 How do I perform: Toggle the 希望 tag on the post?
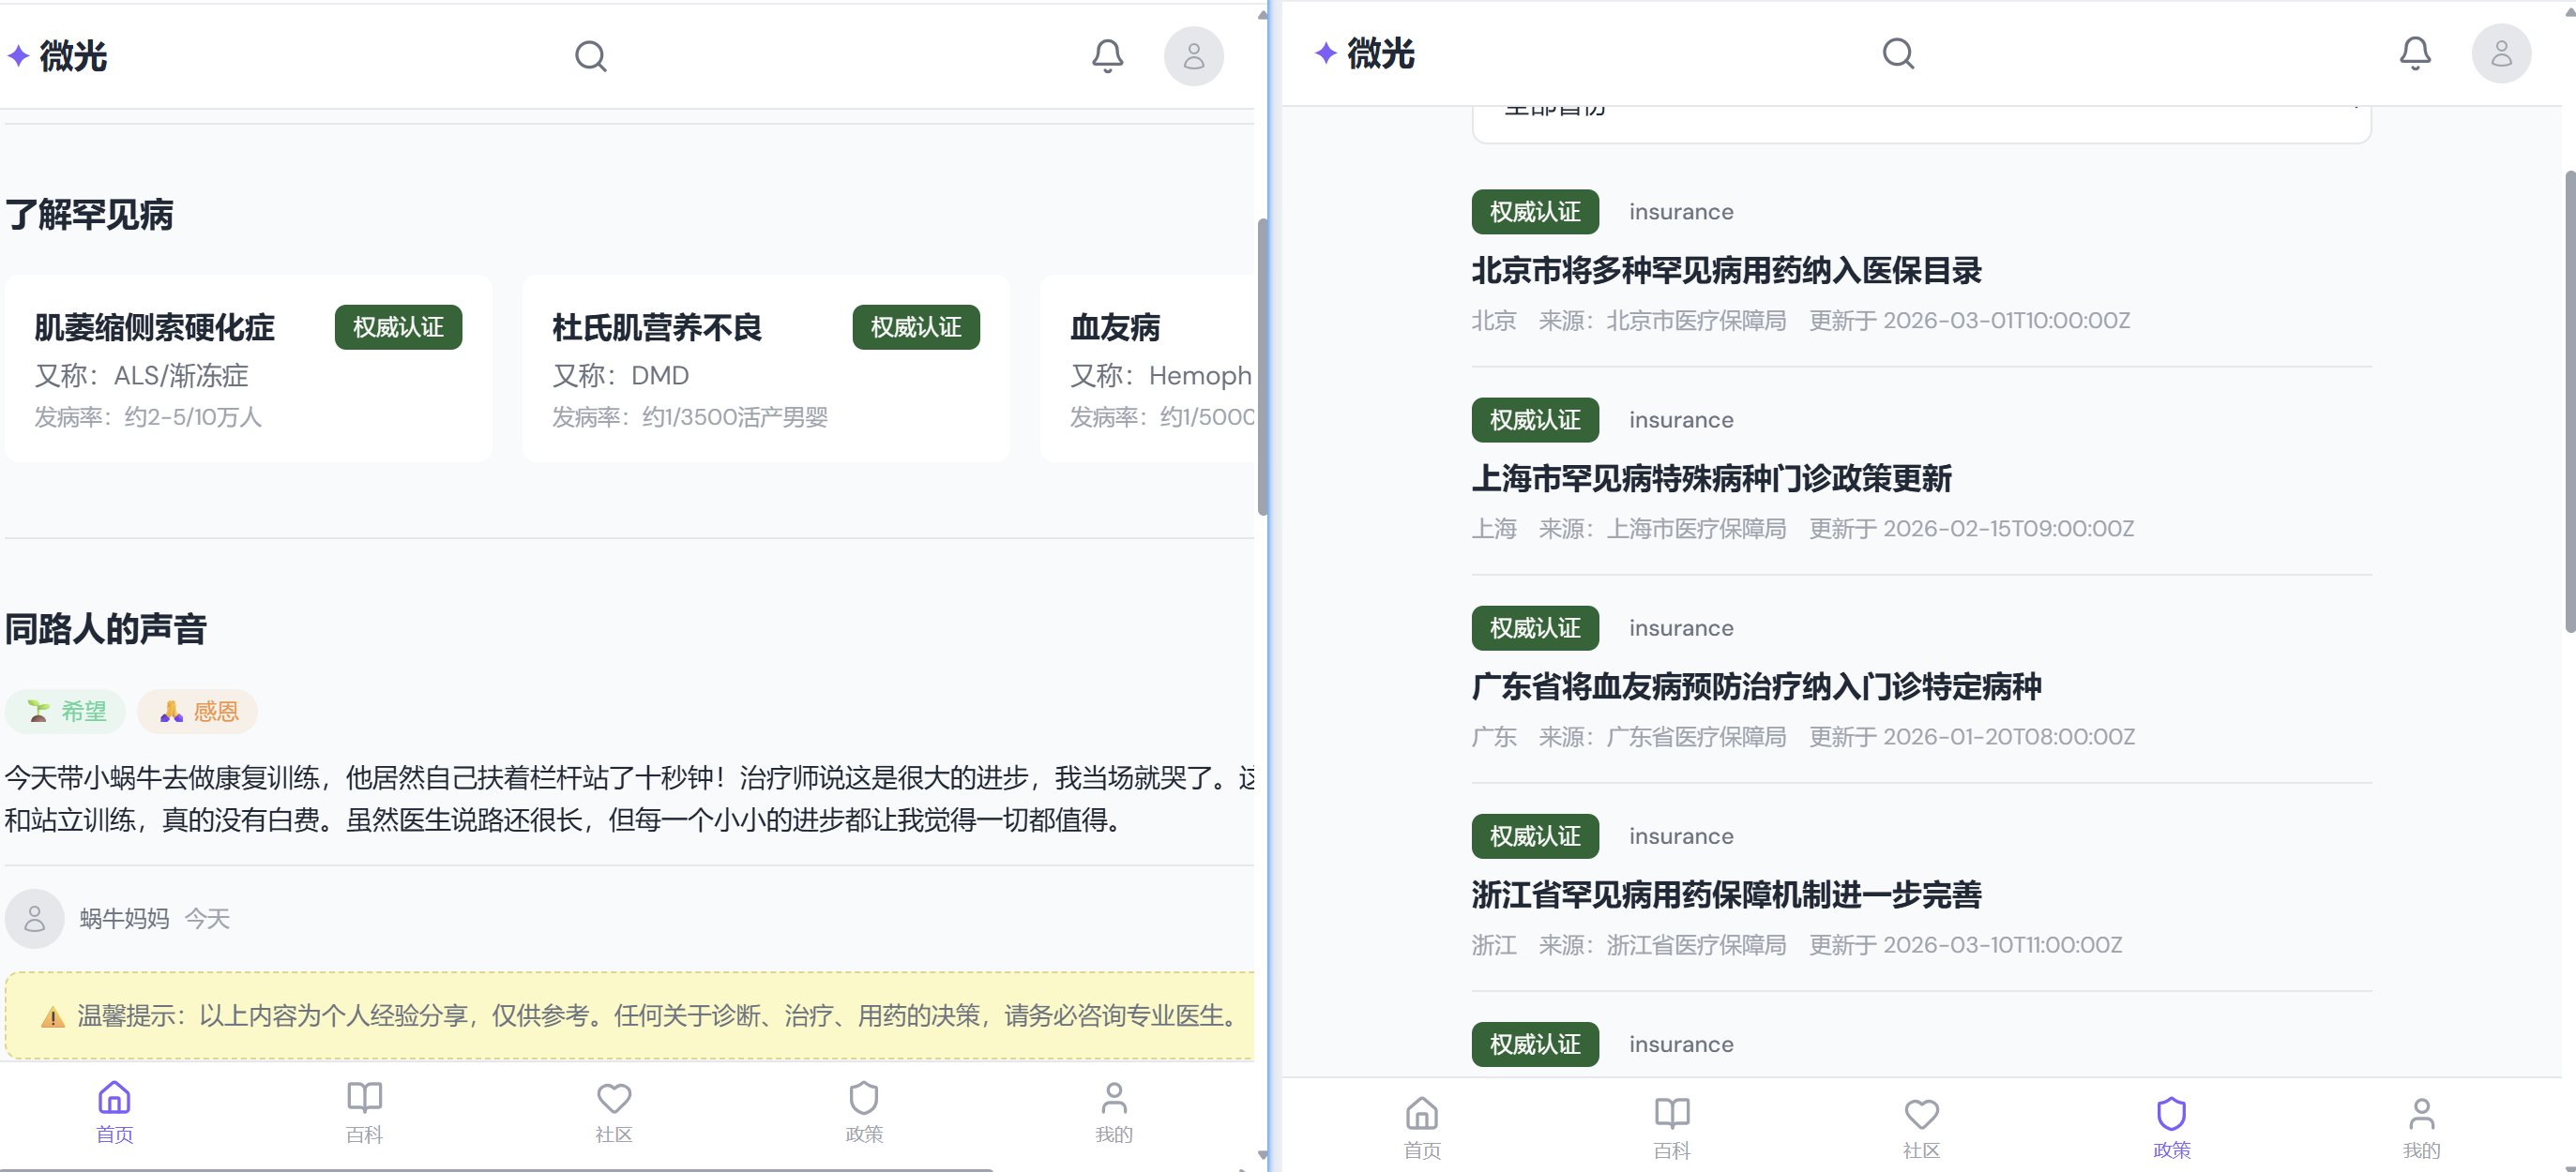[66, 712]
